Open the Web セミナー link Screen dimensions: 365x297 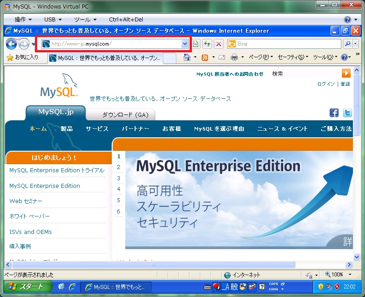[x=26, y=201]
